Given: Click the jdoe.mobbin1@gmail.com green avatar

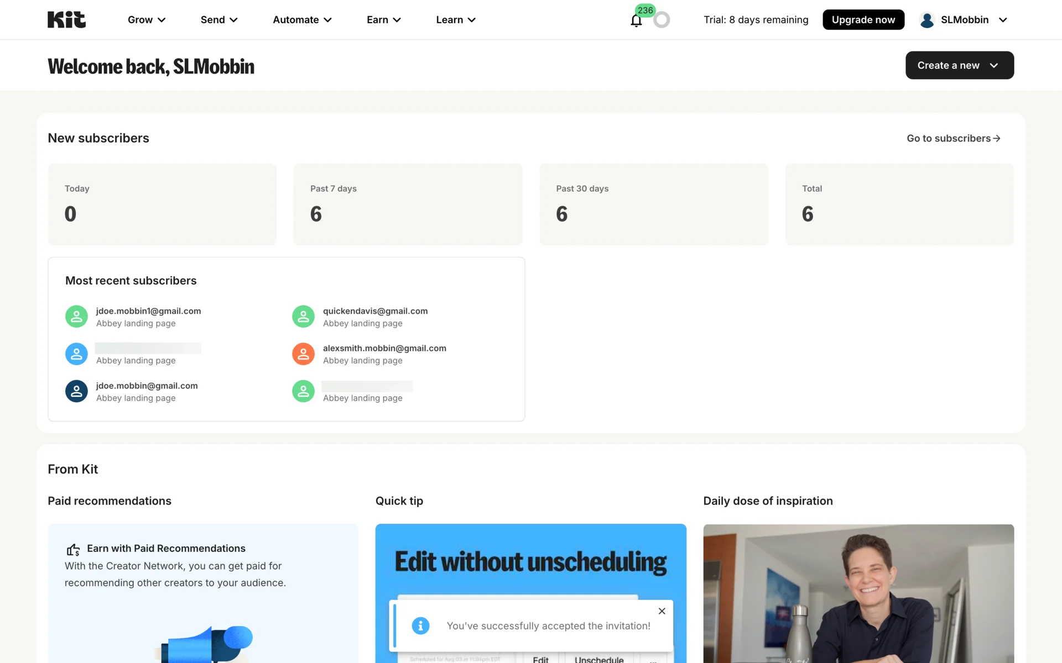Looking at the screenshot, I should 76,317.
